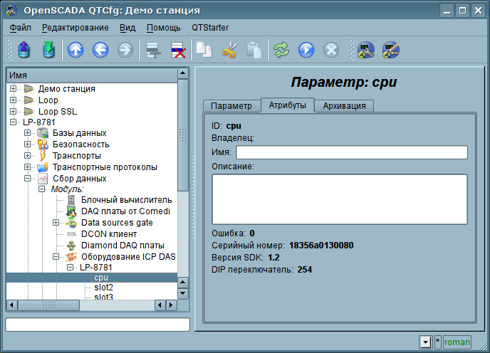Switch to the Архивация tab
Screen dimensions: 490x353
pyautogui.click(x=344, y=106)
